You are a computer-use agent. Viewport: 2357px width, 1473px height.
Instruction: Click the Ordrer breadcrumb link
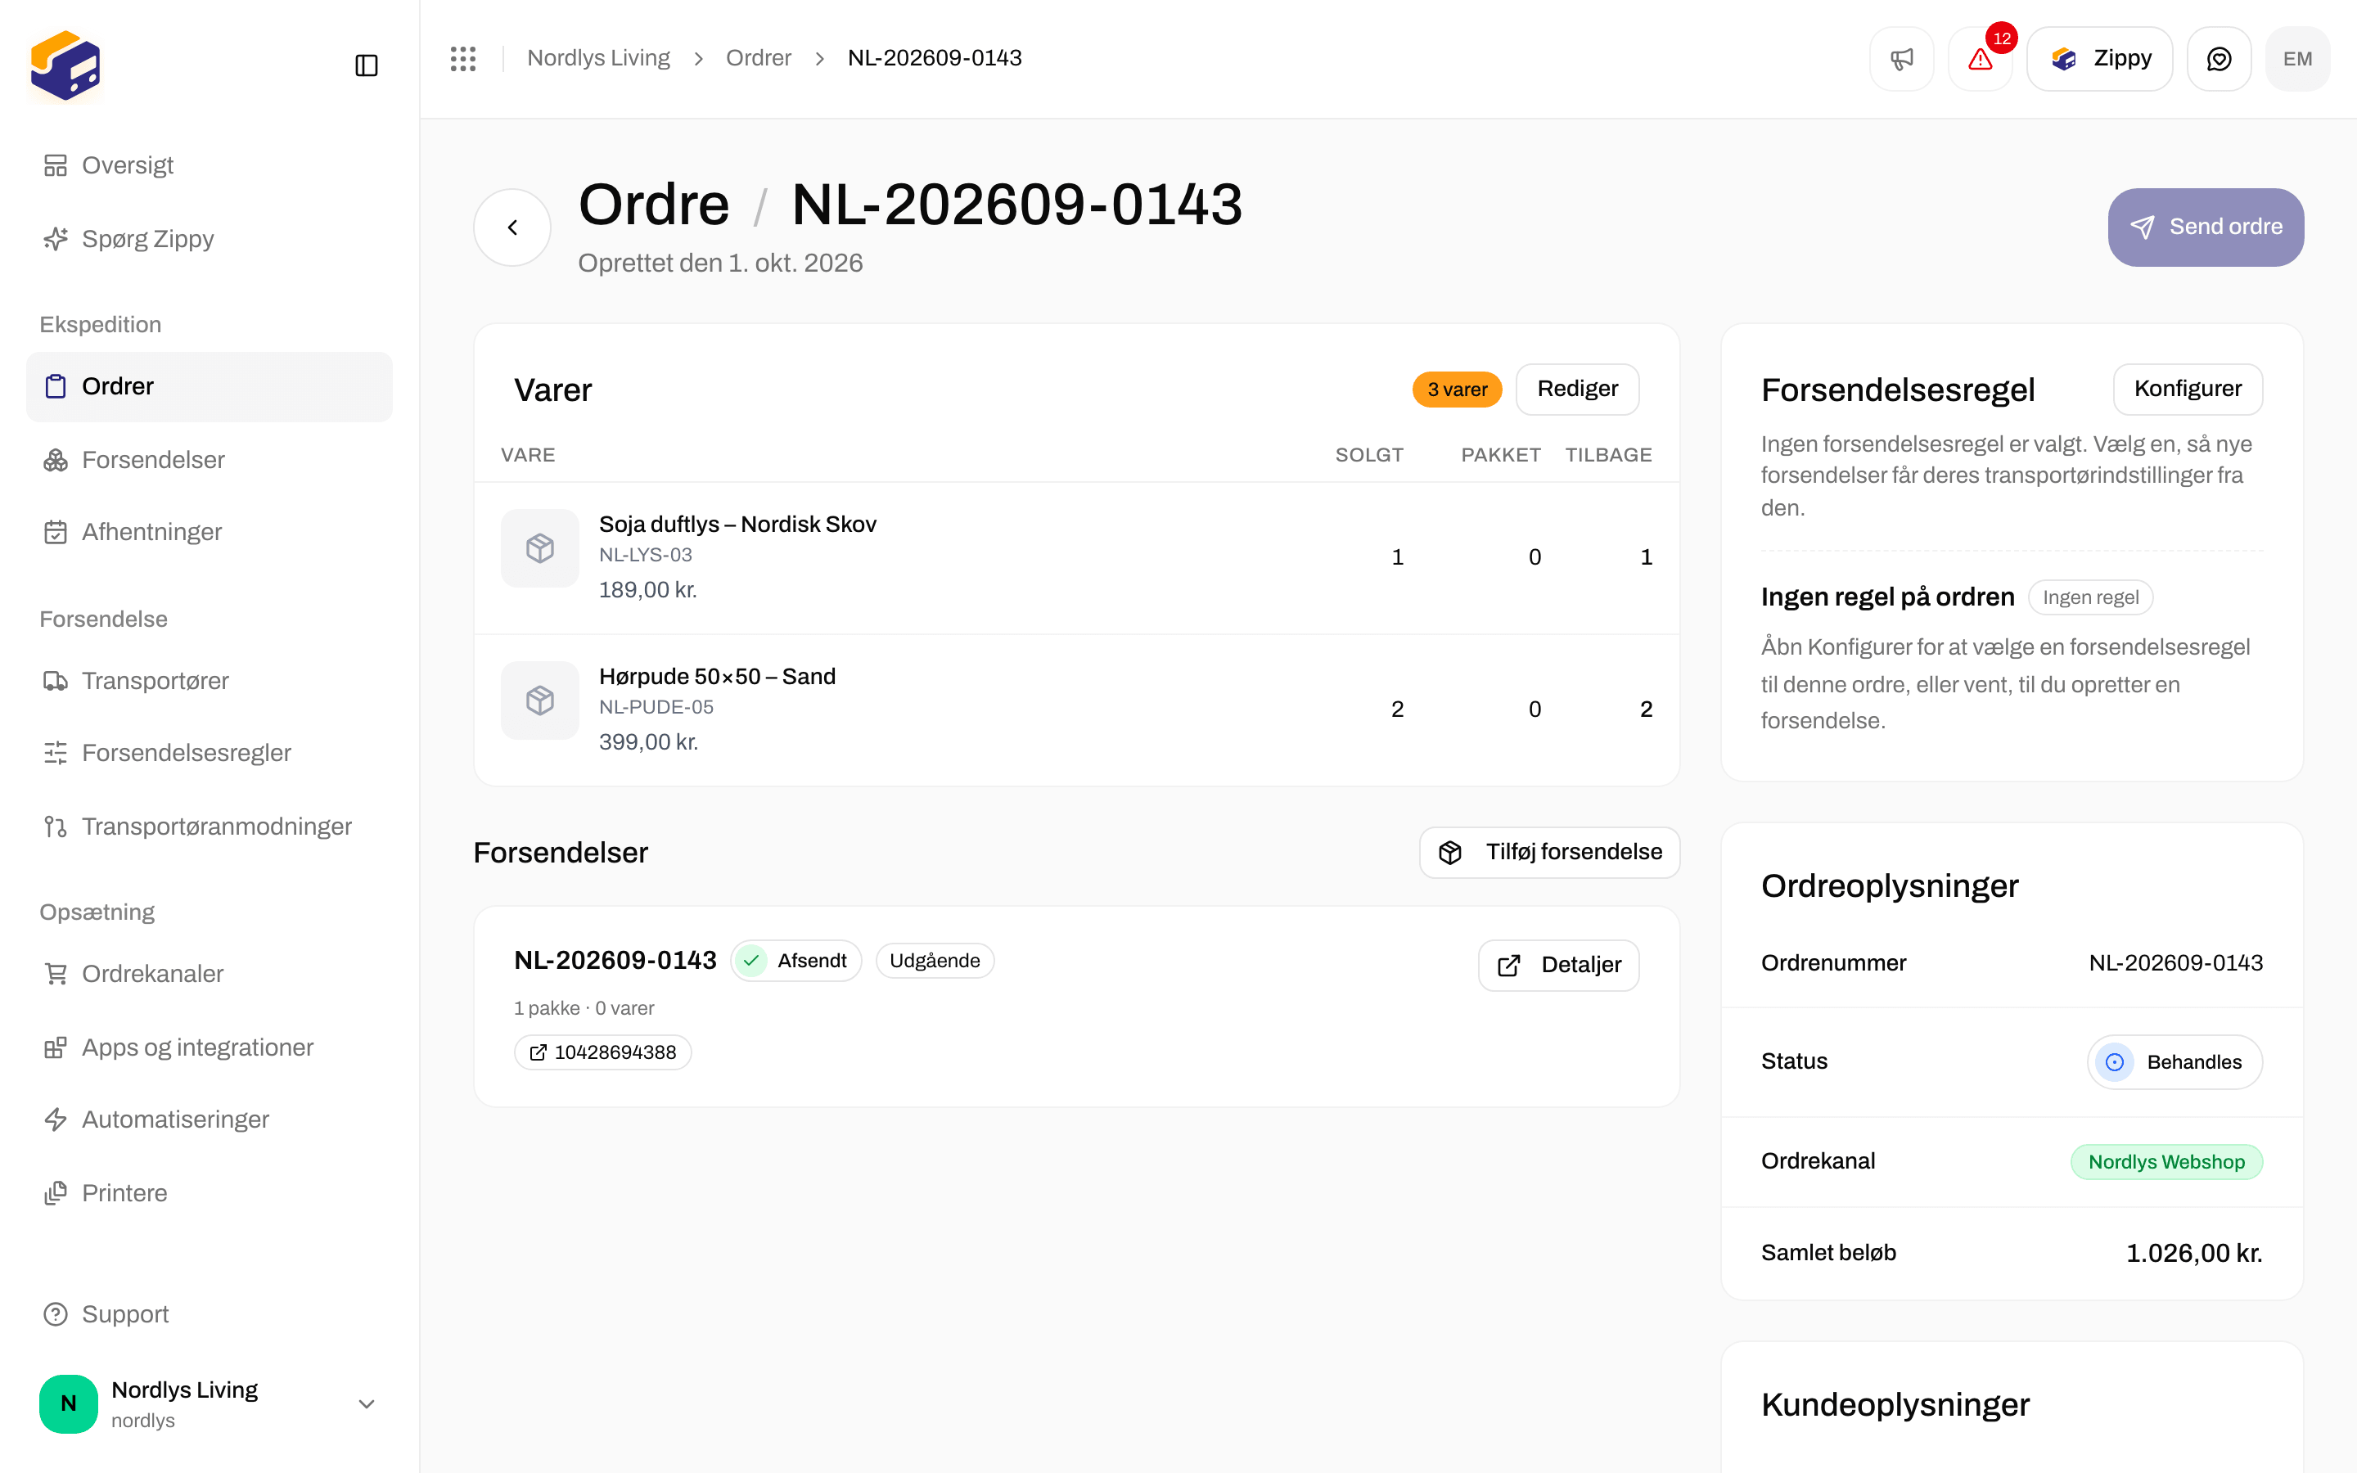coord(758,58)
